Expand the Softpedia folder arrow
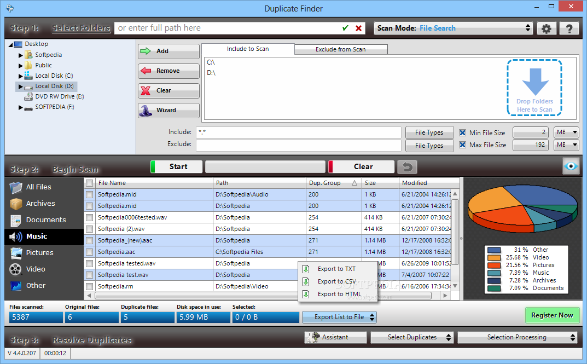Screen dimensions: 587x364 (x=21, y=55)
